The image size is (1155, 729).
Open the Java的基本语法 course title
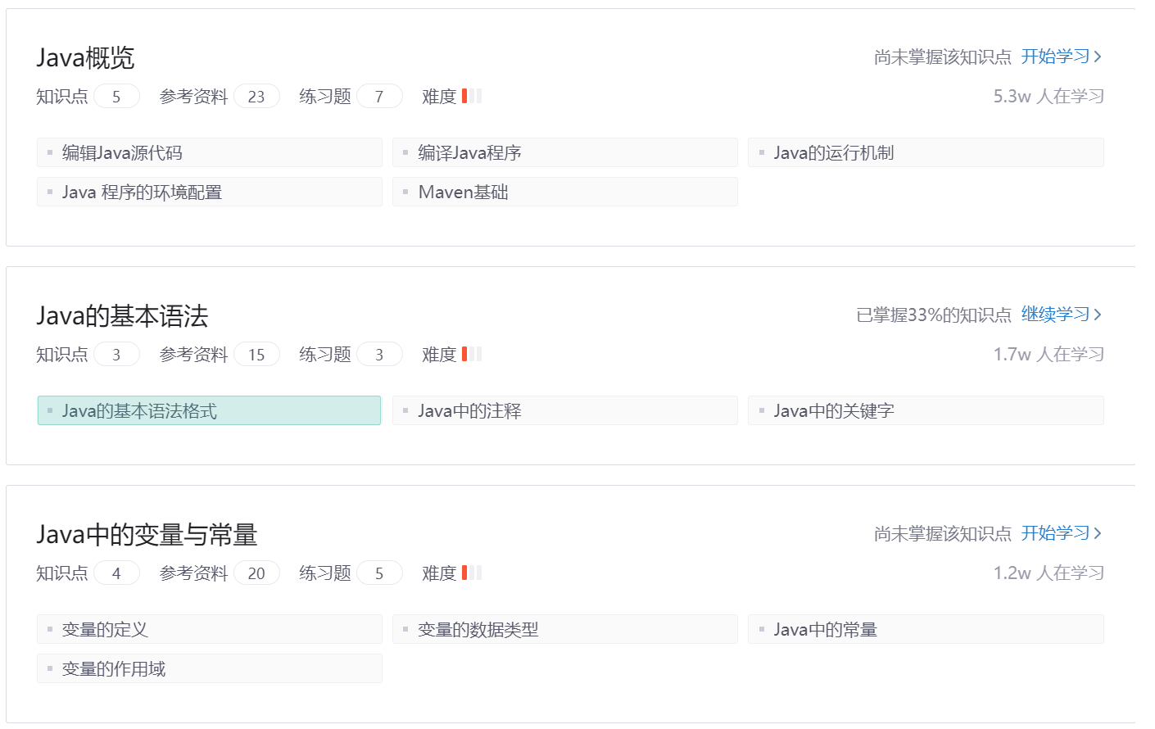(x=122, y=315)
